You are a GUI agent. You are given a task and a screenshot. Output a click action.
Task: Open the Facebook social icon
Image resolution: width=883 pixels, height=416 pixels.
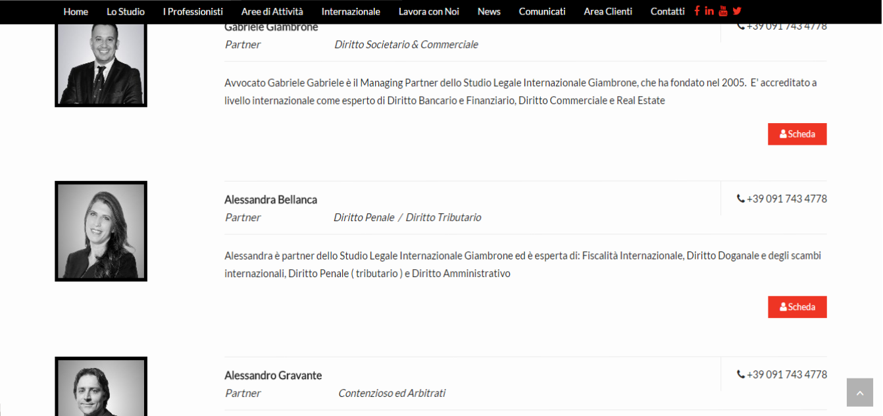697,11
